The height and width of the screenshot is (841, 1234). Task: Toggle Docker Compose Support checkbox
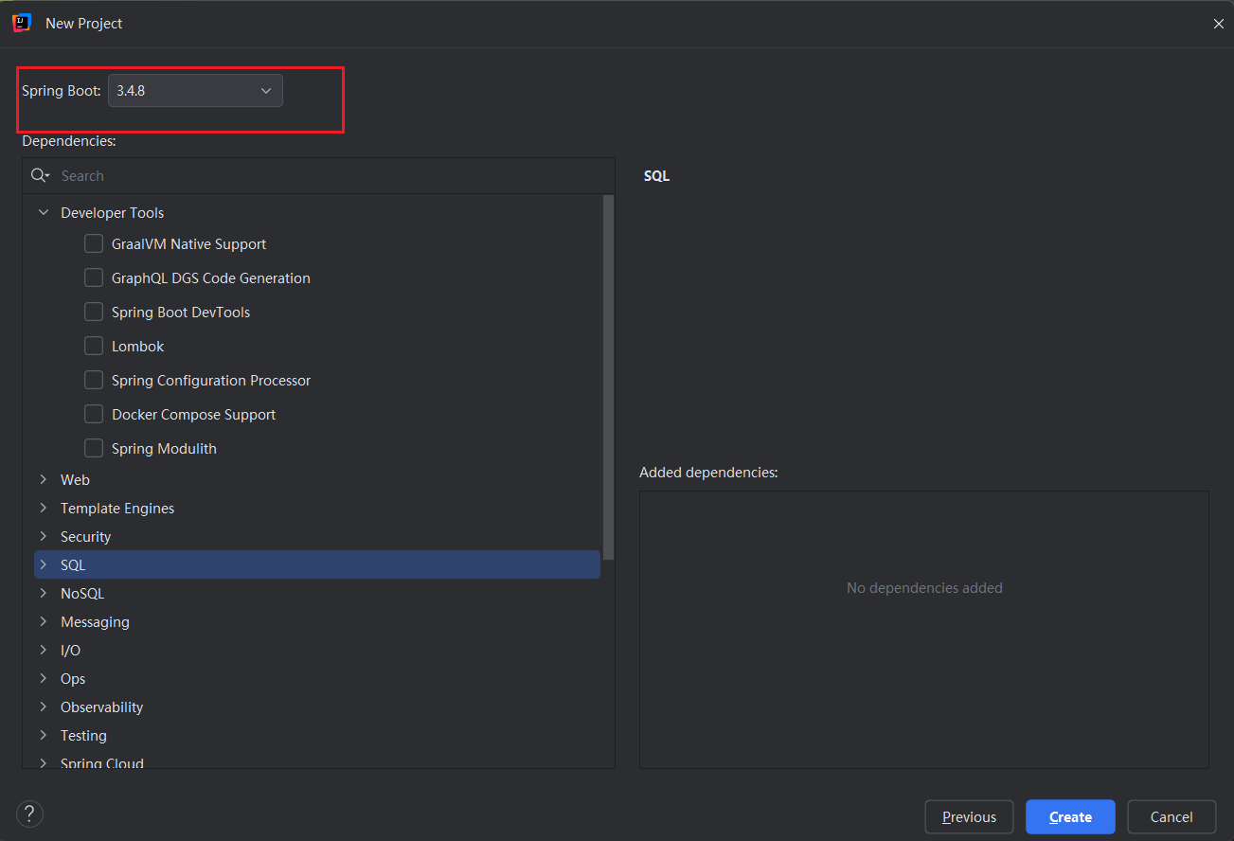click(x=94, y=414)
